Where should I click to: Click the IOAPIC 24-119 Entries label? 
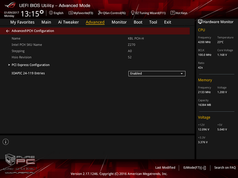point(28,73)
